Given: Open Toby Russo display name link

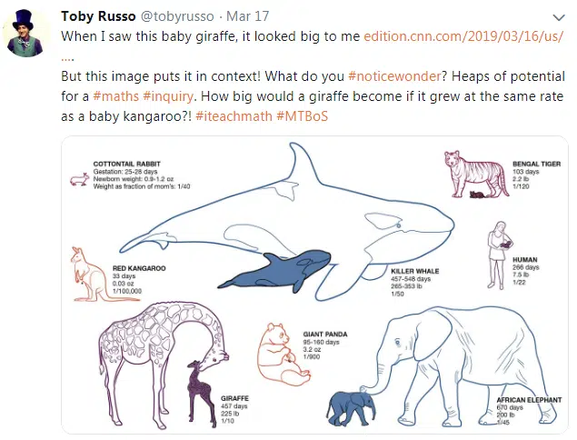Looking at the screenshot, I should 98,16.
